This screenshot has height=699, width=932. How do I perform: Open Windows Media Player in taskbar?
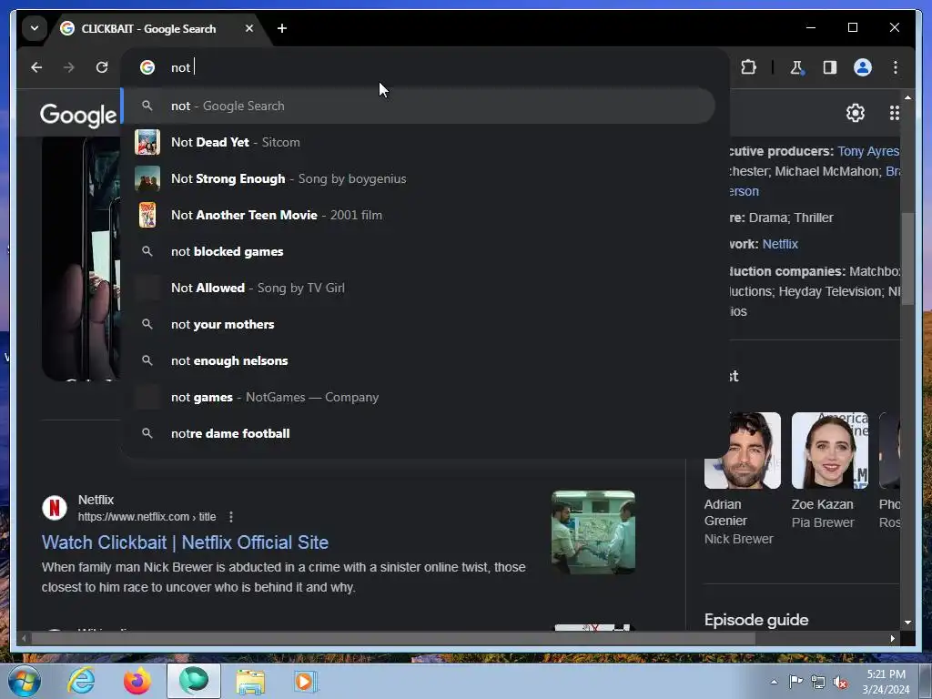click(306, 681)
